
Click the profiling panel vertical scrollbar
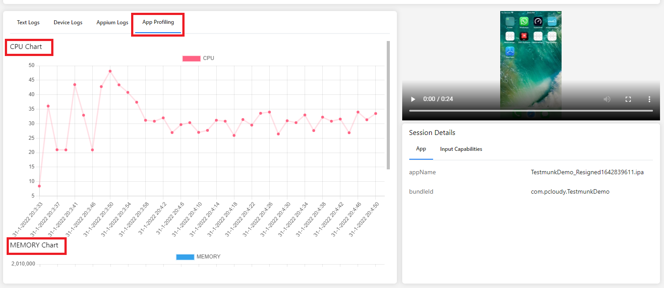(388, 105)
